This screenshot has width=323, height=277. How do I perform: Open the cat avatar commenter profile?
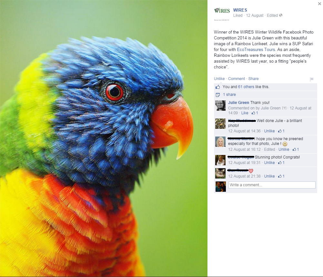(x=220, y=173)
